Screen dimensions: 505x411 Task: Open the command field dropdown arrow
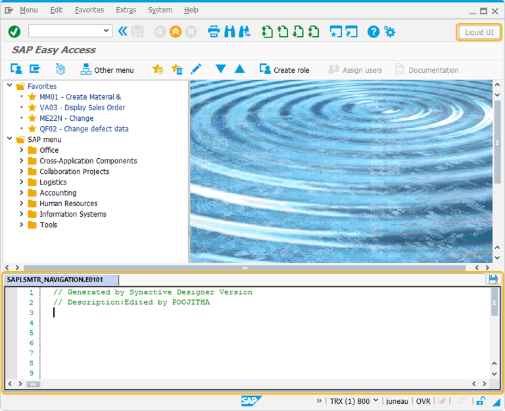106,31
